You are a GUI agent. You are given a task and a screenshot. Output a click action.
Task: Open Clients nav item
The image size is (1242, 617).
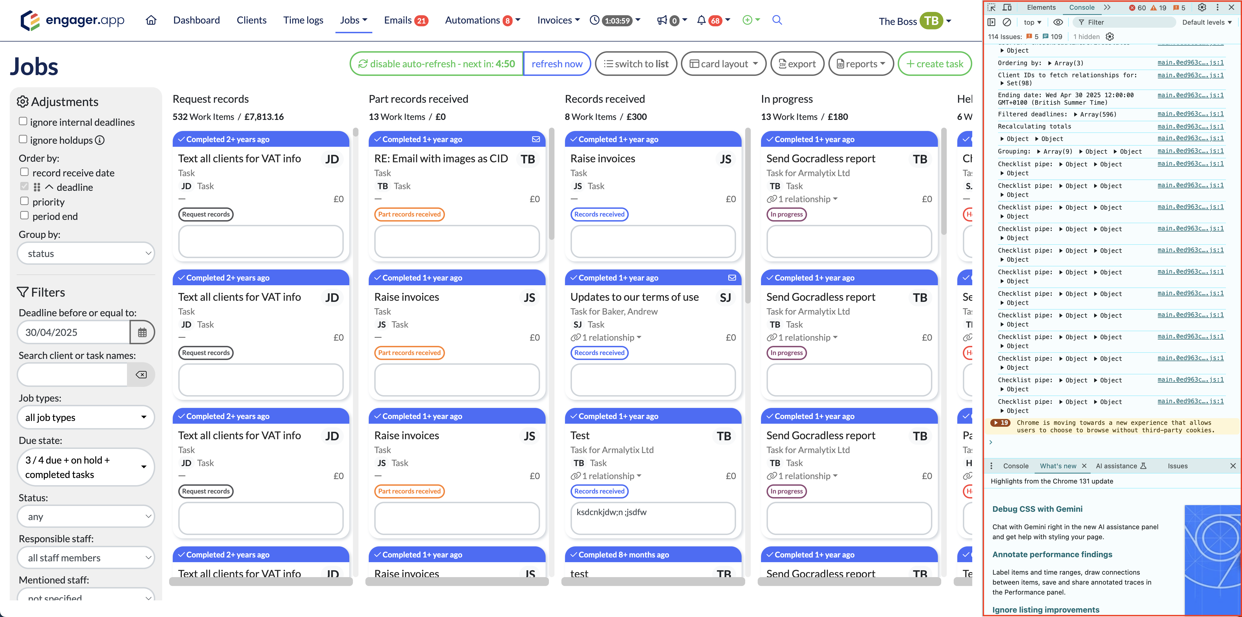(251, 20)
